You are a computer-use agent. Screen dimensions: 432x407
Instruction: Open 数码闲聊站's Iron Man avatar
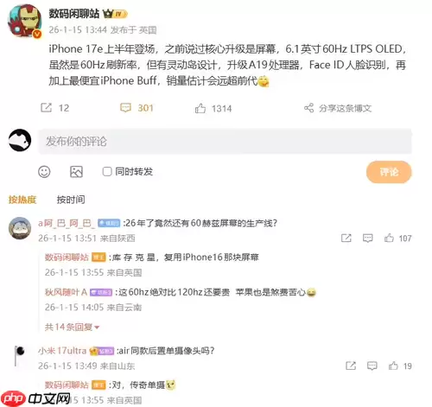point(24,21)
